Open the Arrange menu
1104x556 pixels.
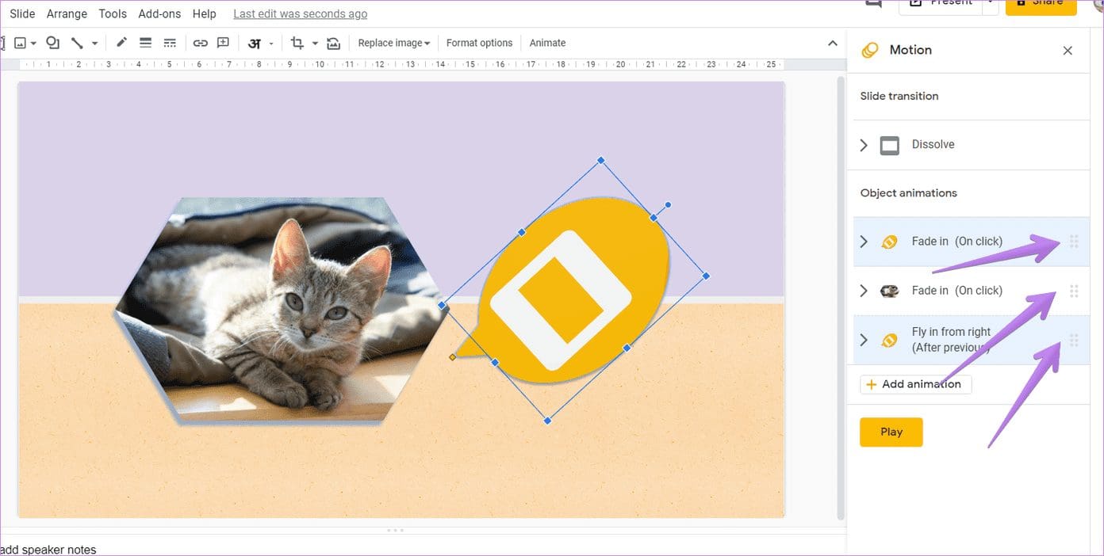pyautogui.click(x=67, y=13)
